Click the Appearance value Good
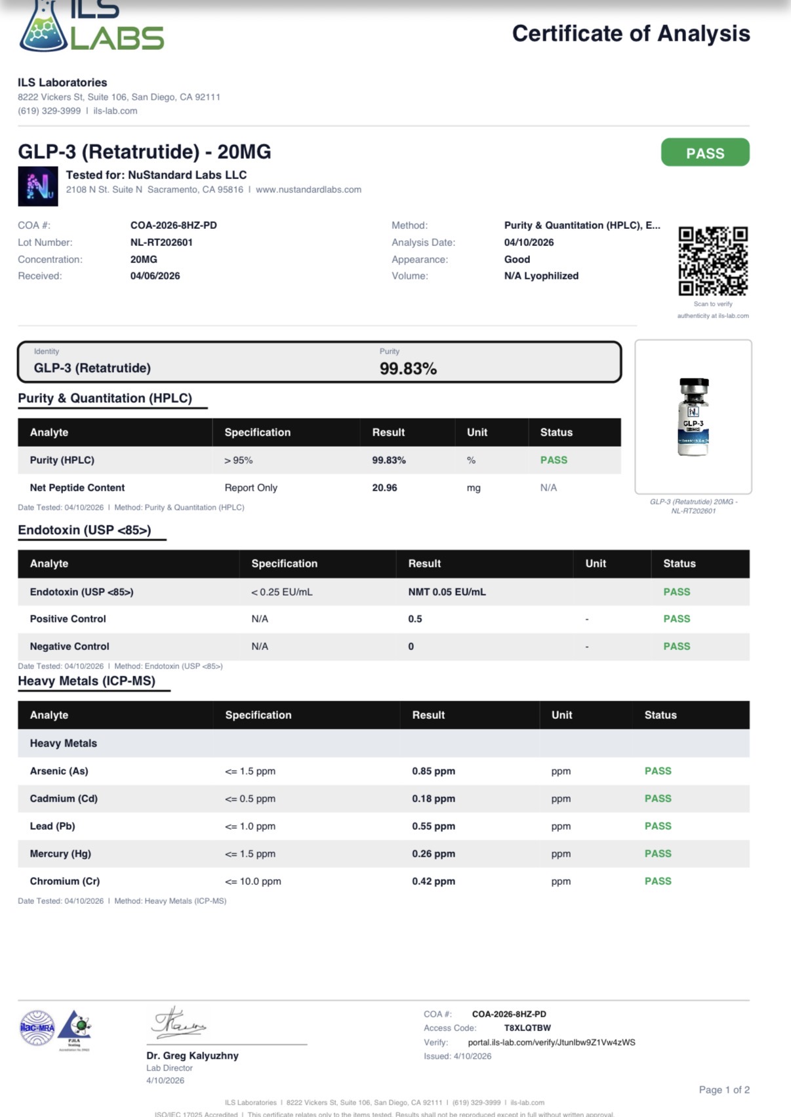Image resolution: width=791 pixels, height=1117 pixels. pyautogui.click(x=517, y=259)
